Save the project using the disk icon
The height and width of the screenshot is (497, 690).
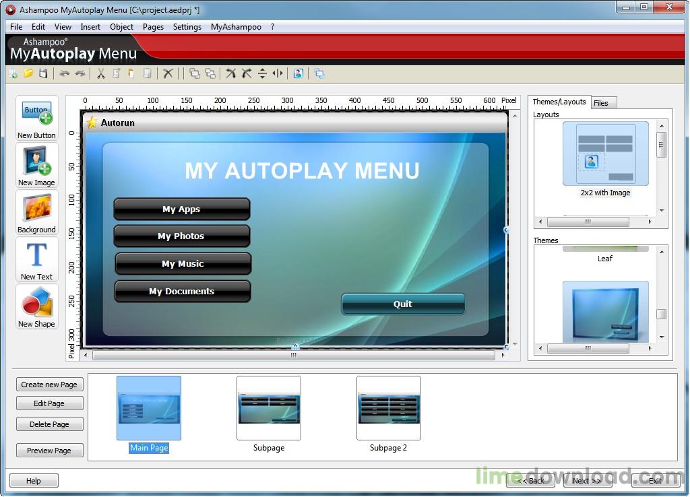pos(42,73)
